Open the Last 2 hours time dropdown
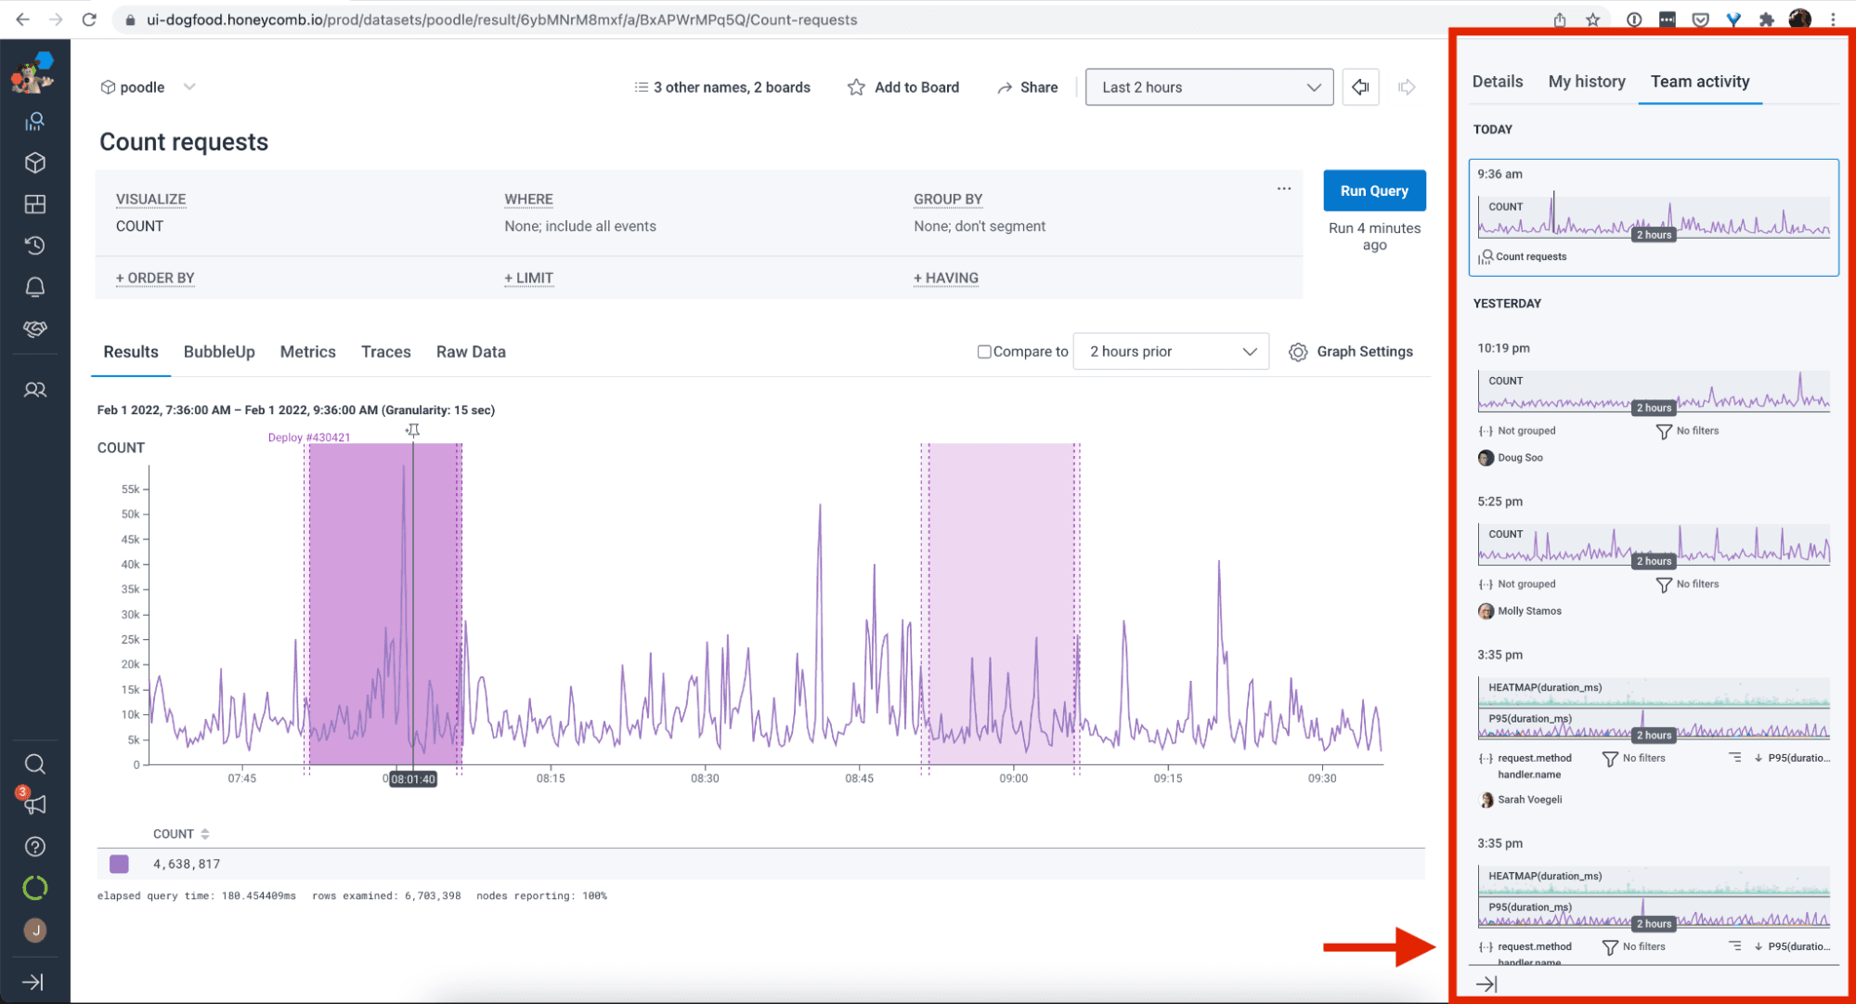This screenshot has width=1856, height=1004. (1209, 87)
